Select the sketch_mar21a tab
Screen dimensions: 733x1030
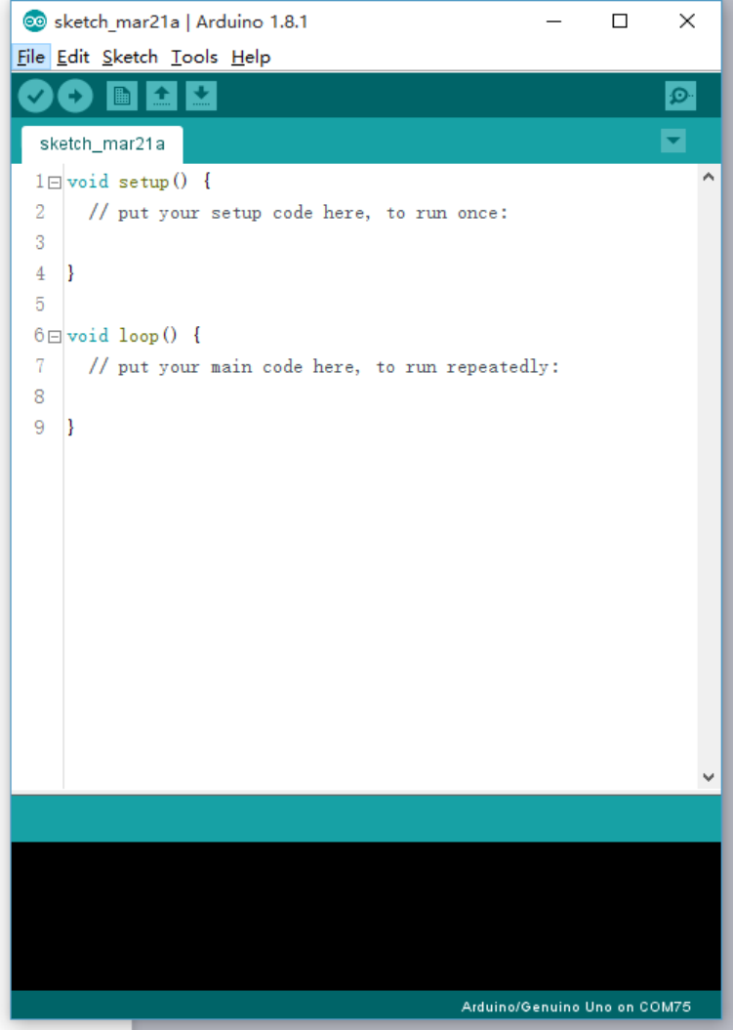point(102,144)
